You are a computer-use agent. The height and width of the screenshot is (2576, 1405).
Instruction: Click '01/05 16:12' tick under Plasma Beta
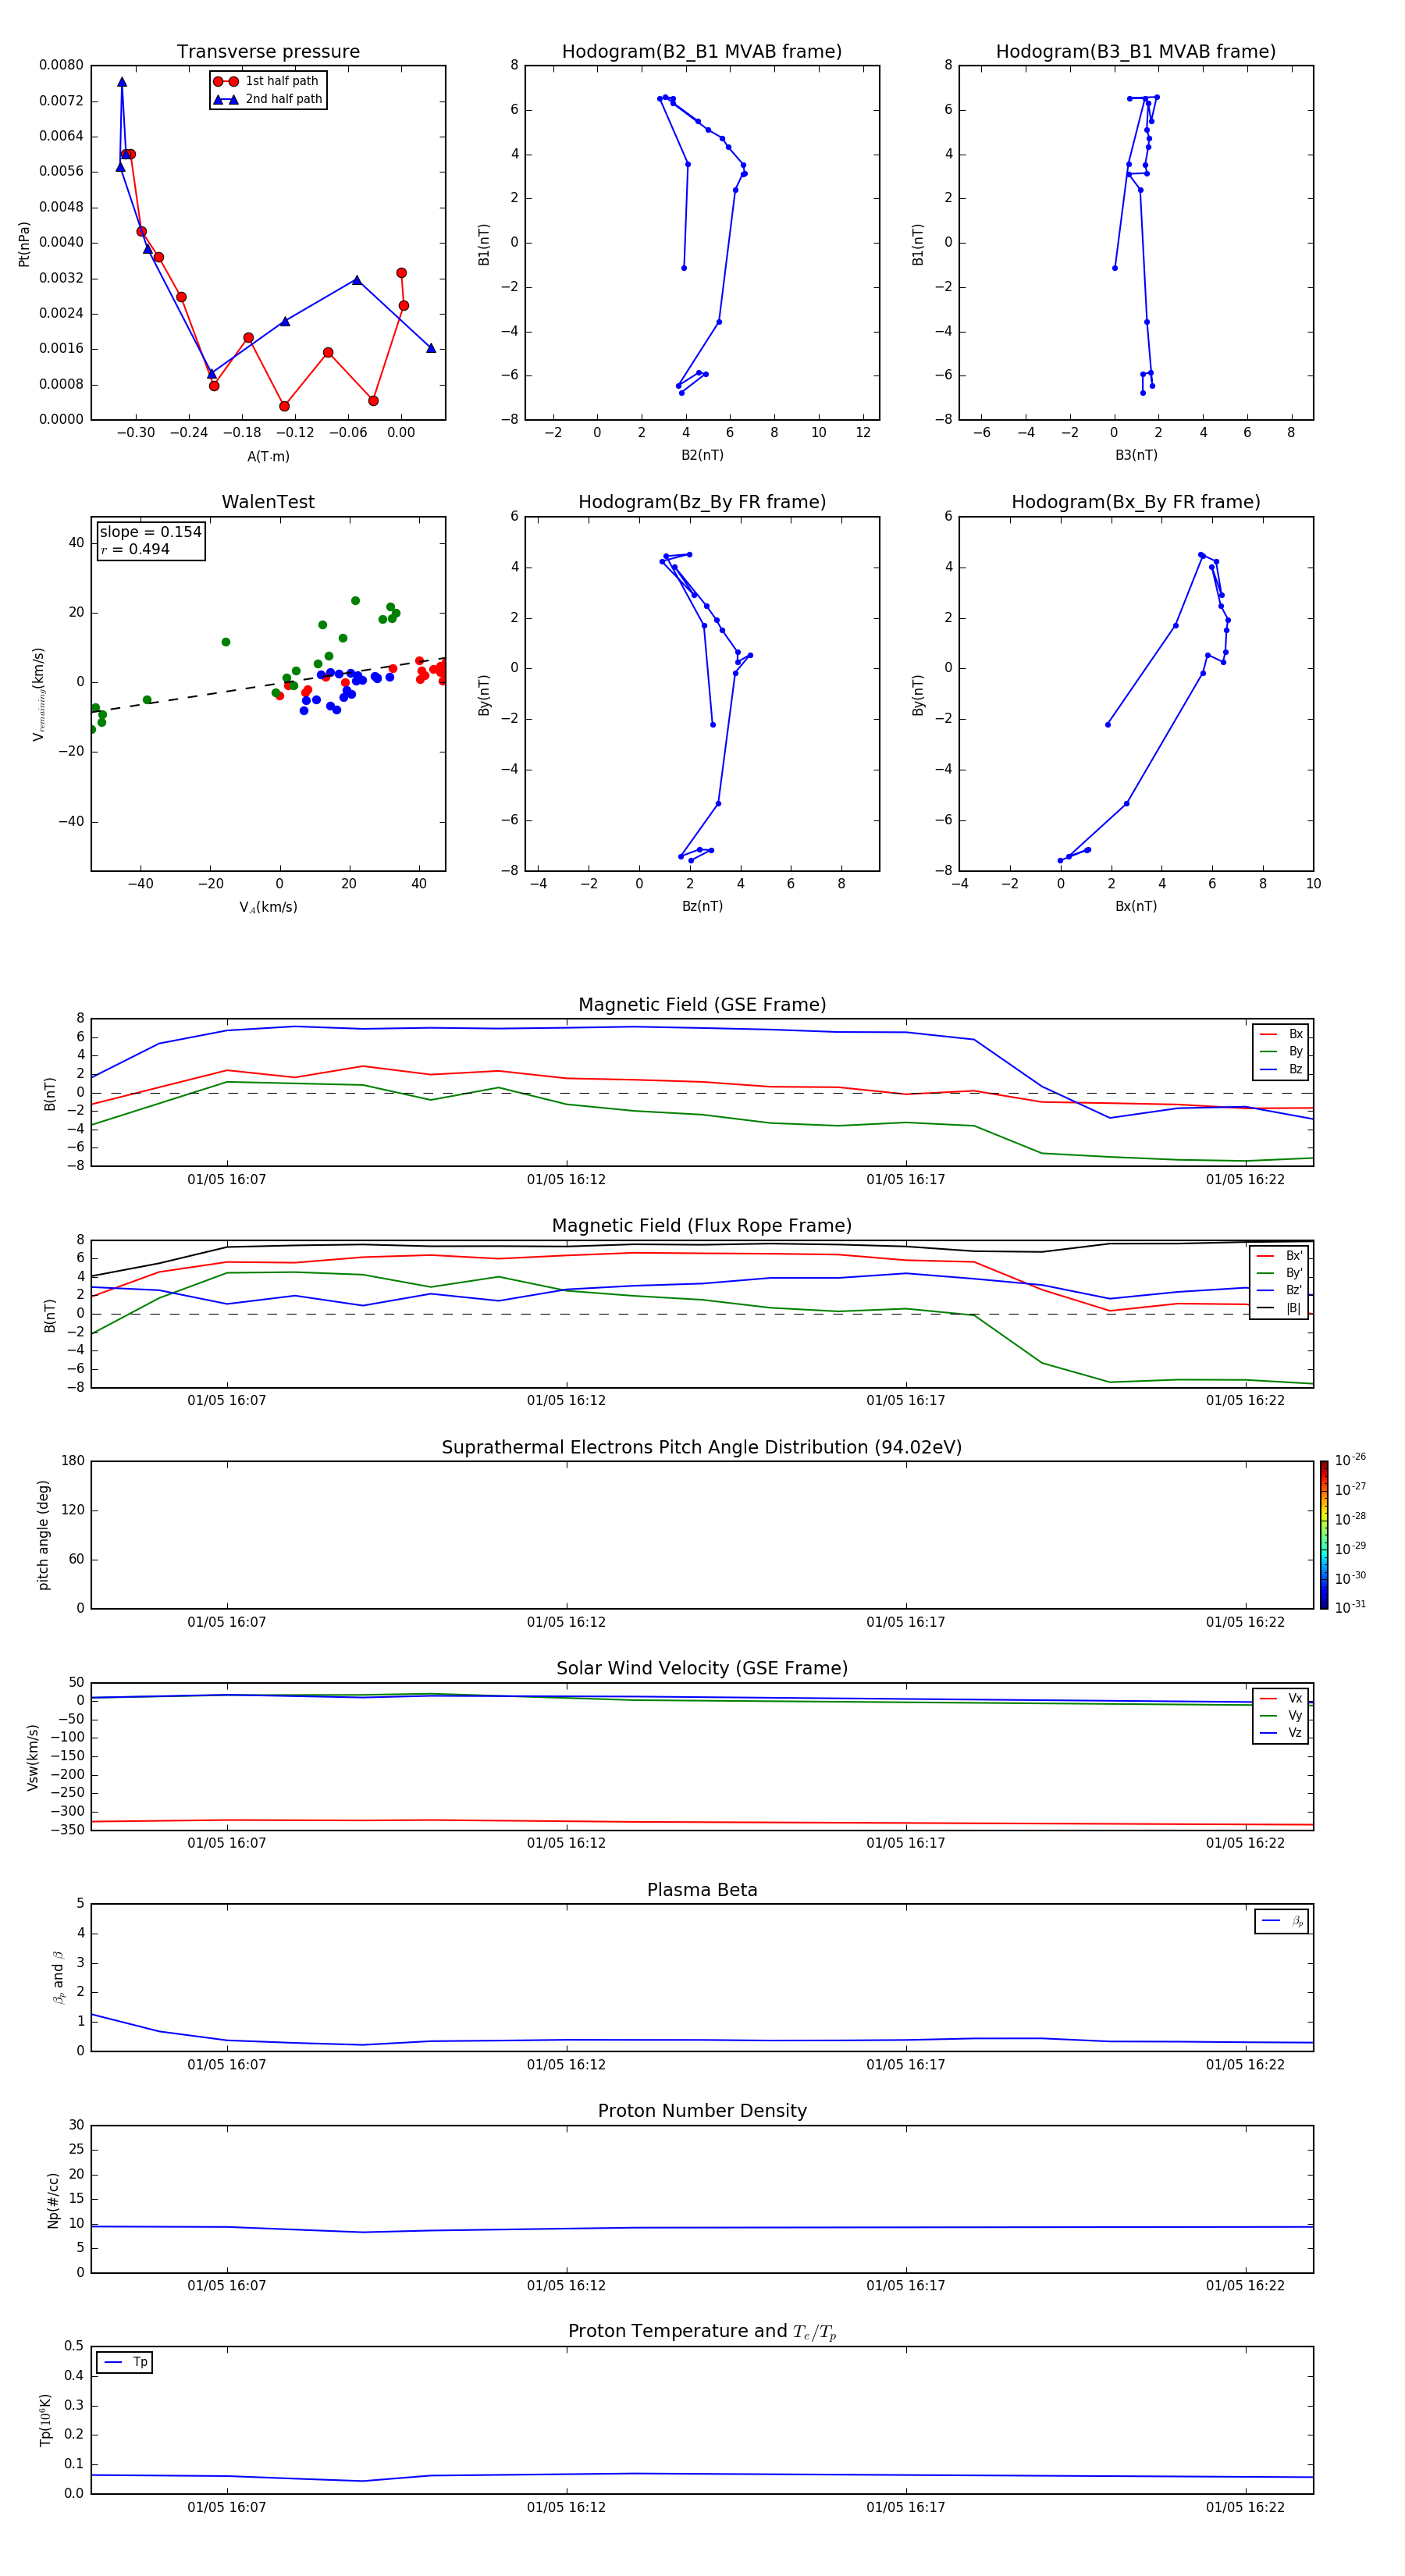click(x=566, y=2064)
